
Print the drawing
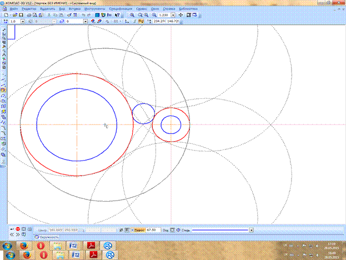coord(29,15)
